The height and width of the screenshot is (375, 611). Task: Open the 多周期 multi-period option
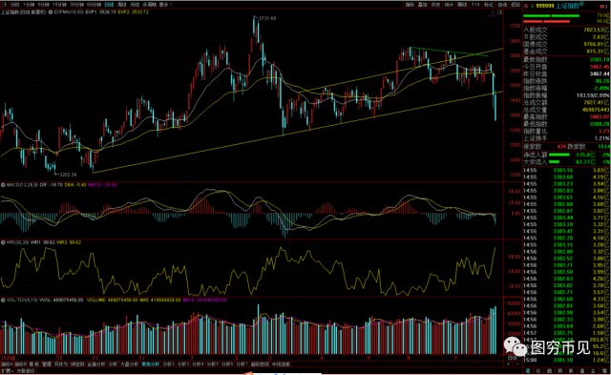pos(149,5)
